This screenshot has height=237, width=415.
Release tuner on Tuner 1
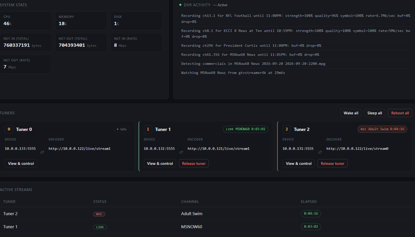[x=194, y=164]
